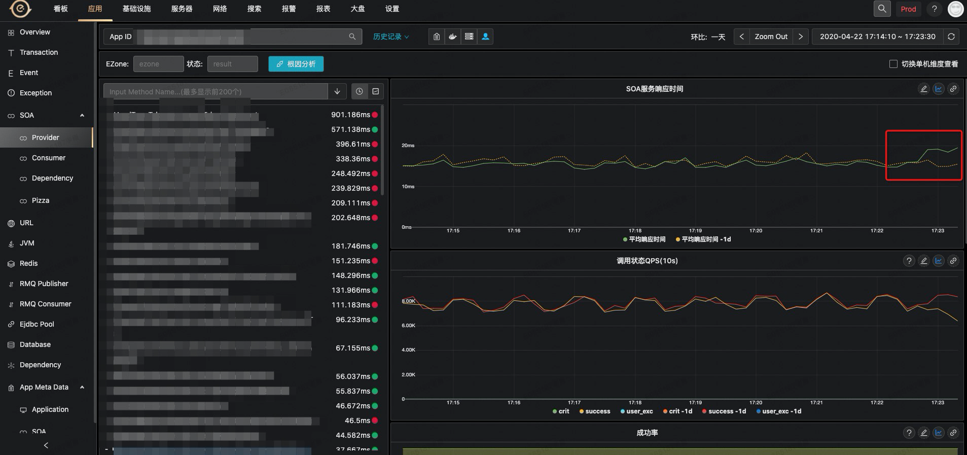Toggle crit series in QPS legend
Screen dimensions: 967x455
(561, 411)
